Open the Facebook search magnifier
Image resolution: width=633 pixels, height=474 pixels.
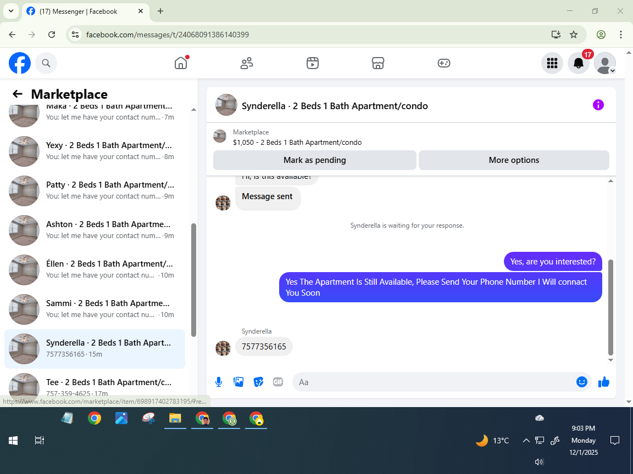tap(46, 63)
